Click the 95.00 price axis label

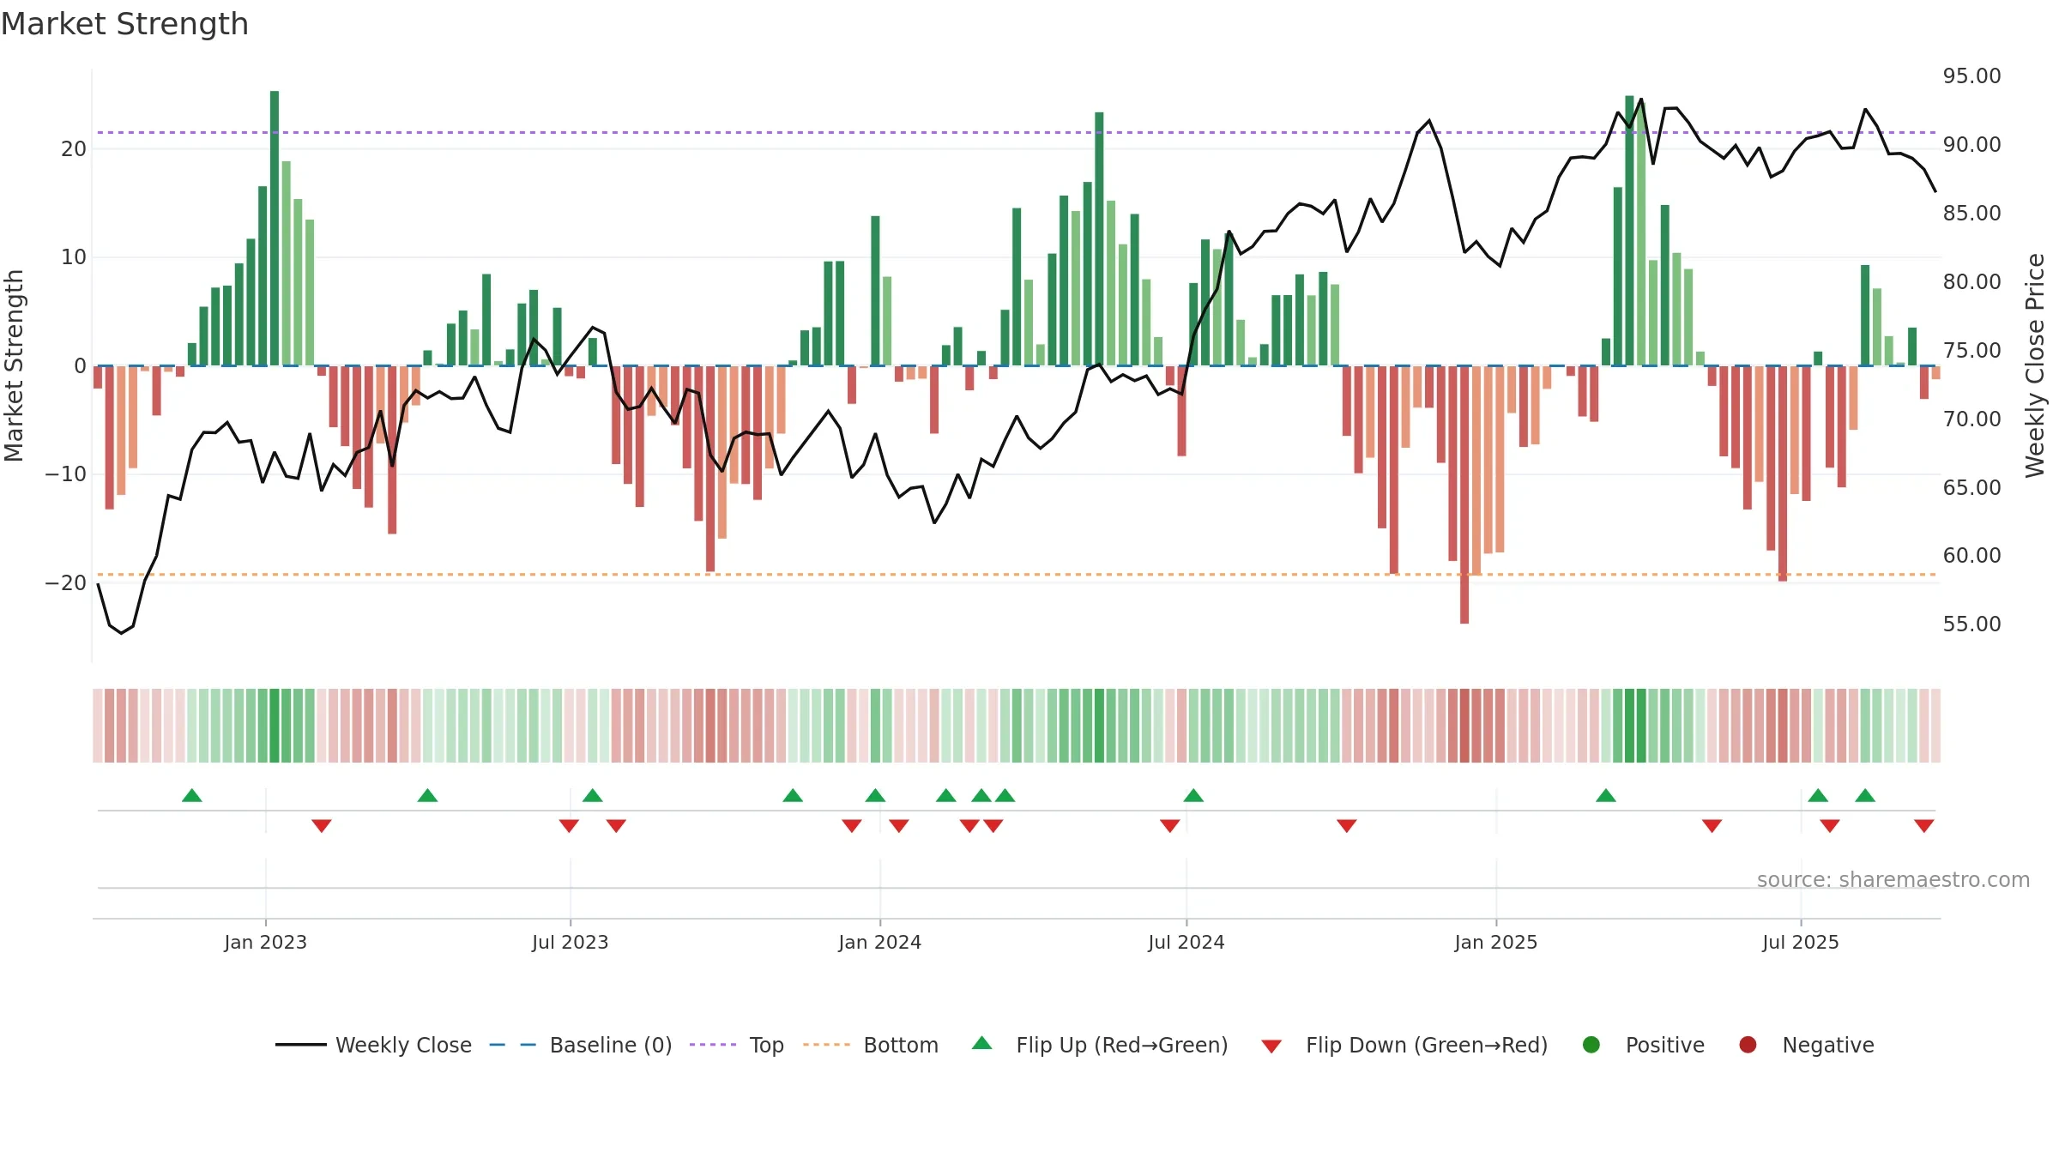(x=1971, y=76)
